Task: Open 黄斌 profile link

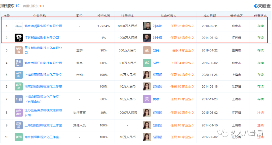Action: coord(156,99)
